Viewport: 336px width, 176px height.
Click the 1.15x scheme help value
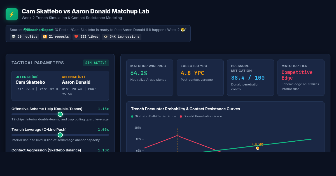pos(103,109)
